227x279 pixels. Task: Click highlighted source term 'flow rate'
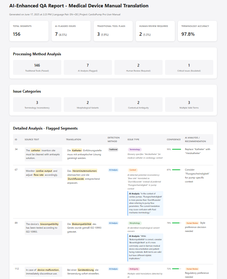tap(38, 175)
